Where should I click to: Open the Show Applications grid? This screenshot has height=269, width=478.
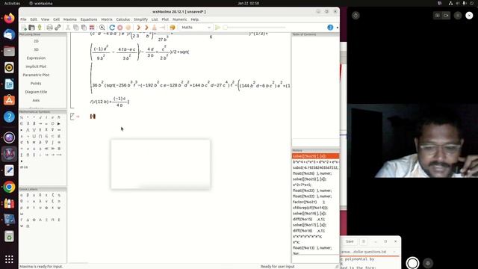point(9,259)
